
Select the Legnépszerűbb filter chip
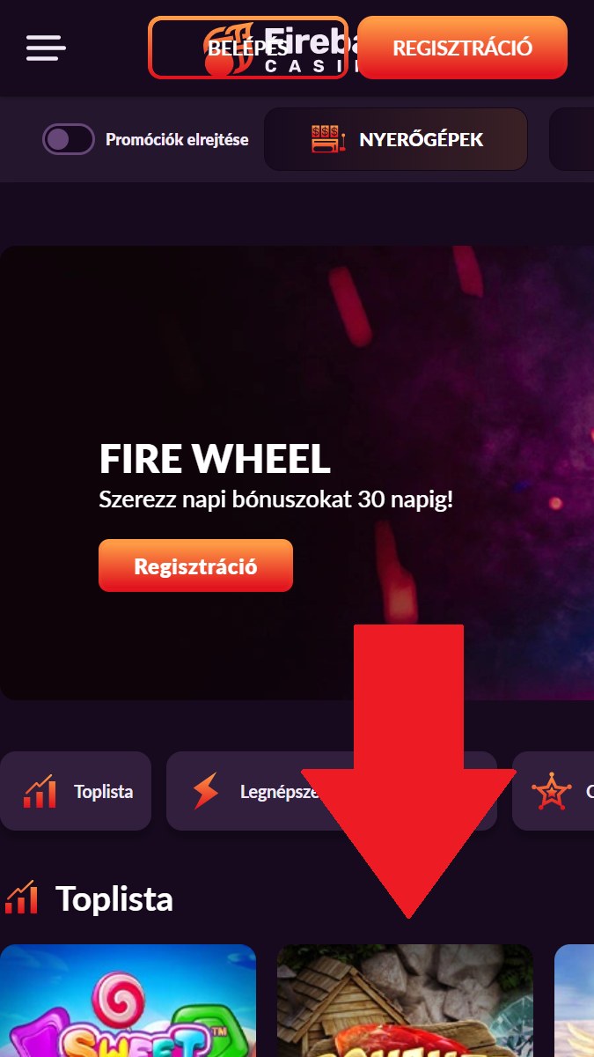tap(331, 791)
